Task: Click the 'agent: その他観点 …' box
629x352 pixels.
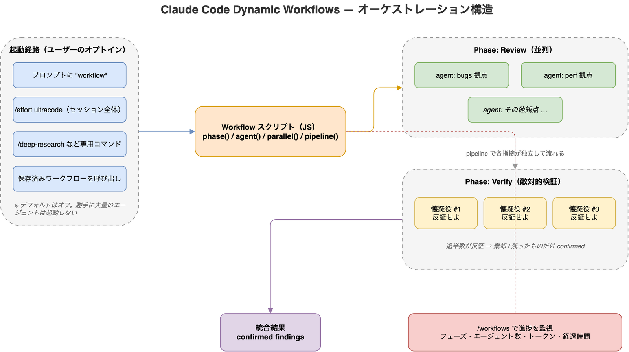Action: 515,110
